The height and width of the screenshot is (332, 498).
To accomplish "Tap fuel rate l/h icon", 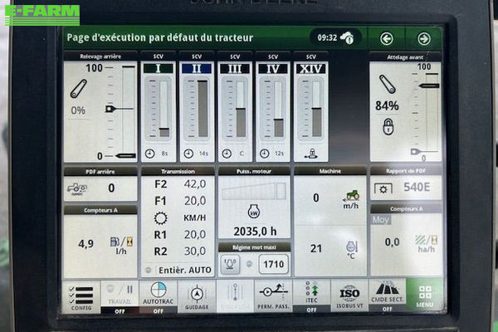I will coord(121,246).
